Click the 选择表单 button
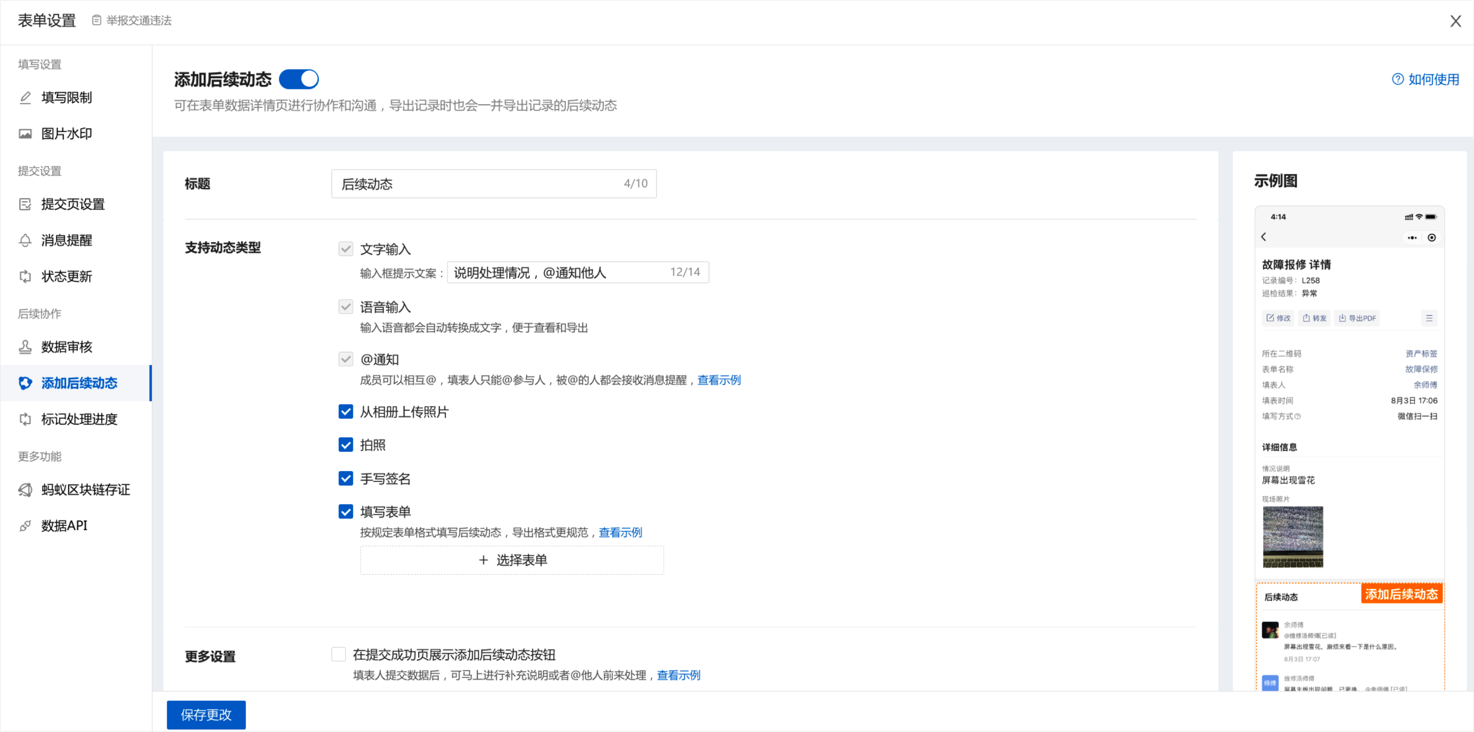The image size is (1474, 732). [512, 560]
